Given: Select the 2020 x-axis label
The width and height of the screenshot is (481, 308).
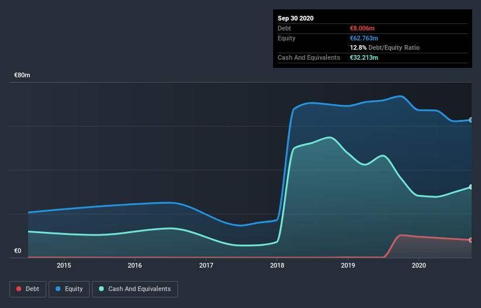Looking at the screenshot, I should point(419,265).
